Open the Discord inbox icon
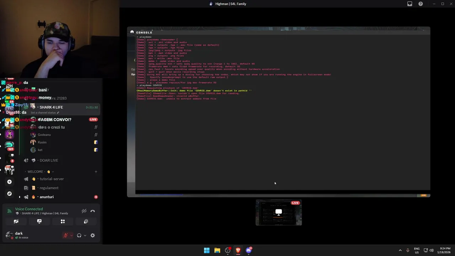This screenshot has width=455, height=256. (409, 4)
